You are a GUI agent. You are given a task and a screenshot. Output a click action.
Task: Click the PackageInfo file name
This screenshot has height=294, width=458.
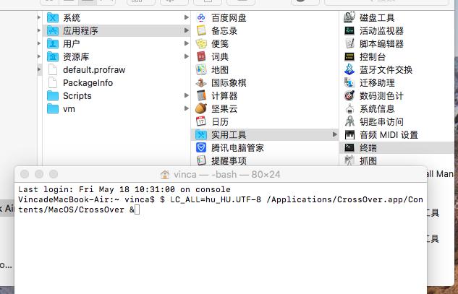click(88, 83)
